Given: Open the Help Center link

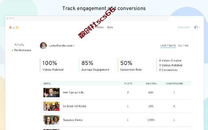Looking at the screenshot, I should coord(184,27).
